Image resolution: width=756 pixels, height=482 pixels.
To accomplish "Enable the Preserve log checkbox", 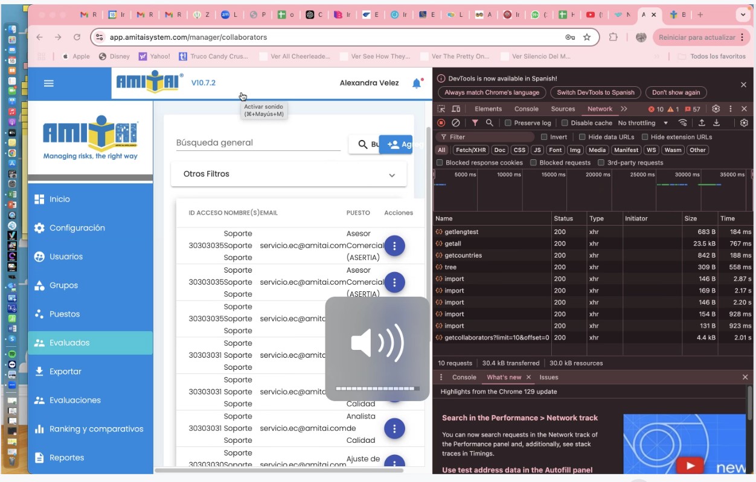I will pos(508,123).
